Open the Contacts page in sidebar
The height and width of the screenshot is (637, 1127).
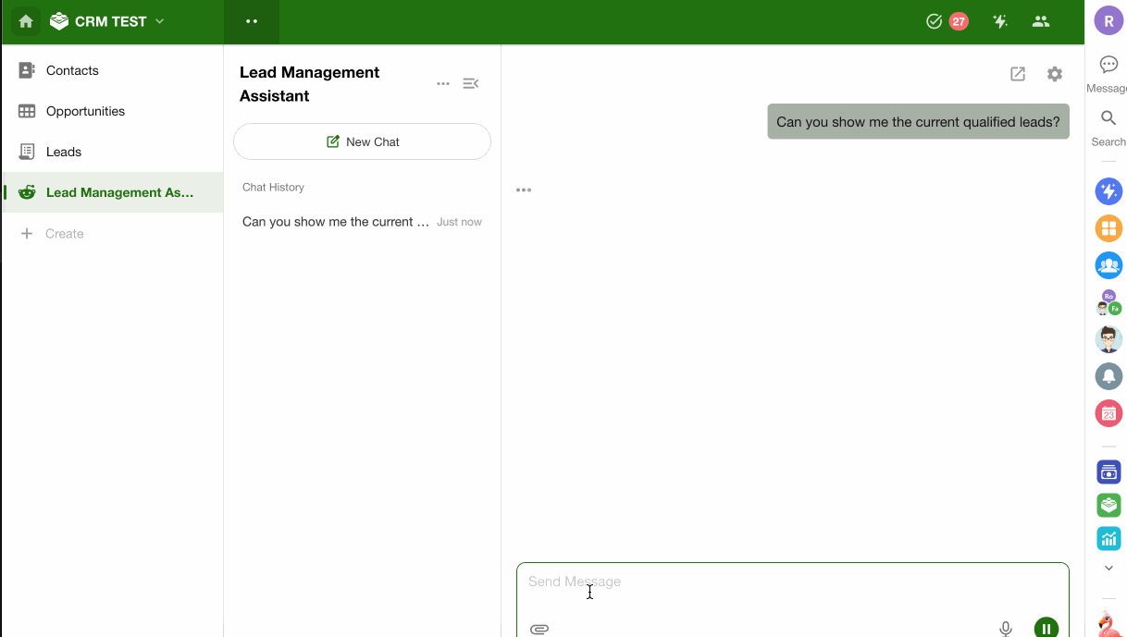point(72,70)
